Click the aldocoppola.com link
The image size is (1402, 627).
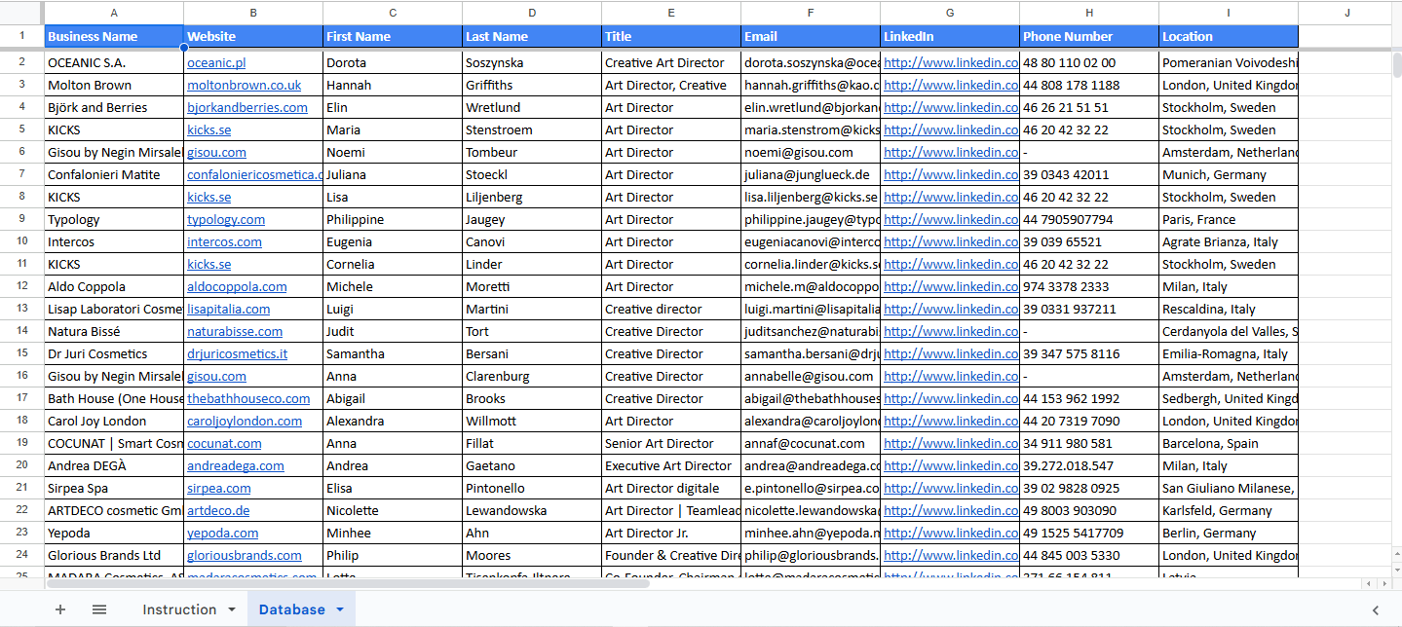[x=237, y=286]
